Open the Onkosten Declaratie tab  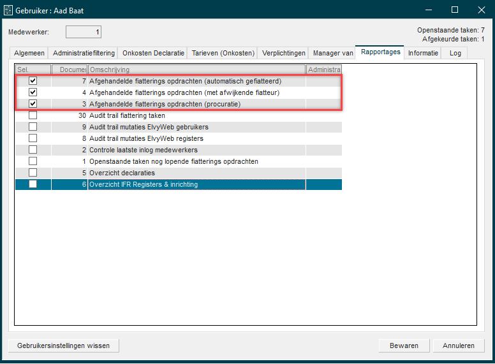tap(153, 54)
